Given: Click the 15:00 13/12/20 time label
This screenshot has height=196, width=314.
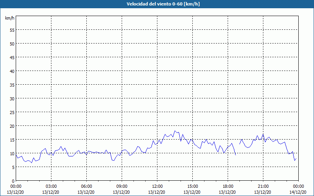Looking at the screenshot, I should point(192,189).
